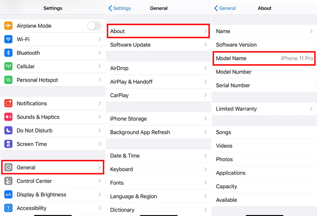This screenshot has height=216, width=317.
Task: Tap the Do Not Disturb moon icon
Action: [9, 130]
